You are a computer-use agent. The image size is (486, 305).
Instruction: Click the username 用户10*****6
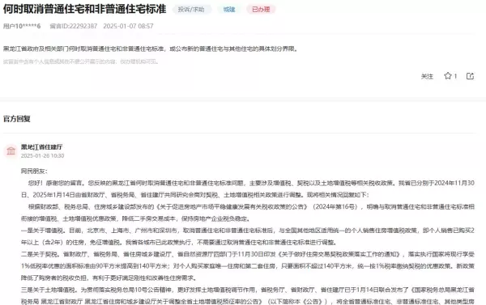coord(22,26)
